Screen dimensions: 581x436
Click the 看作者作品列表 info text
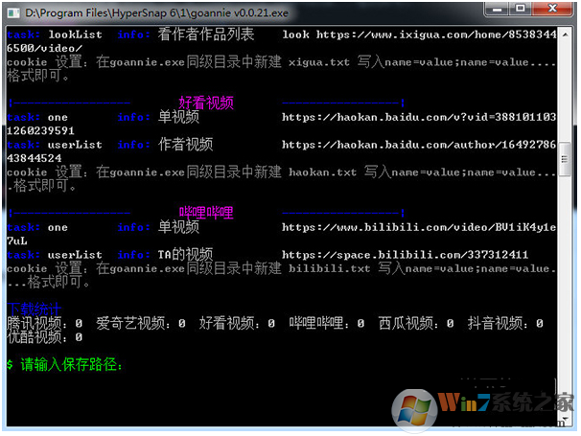[206, 34]
